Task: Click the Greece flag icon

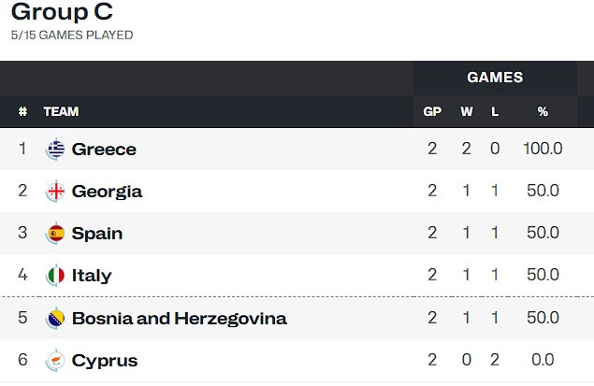Action: coord(56,150)
